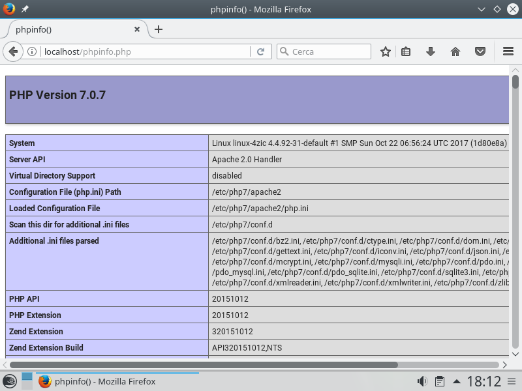
Task: Go back with the Firefox back arrow
Action: click(13, 51)
